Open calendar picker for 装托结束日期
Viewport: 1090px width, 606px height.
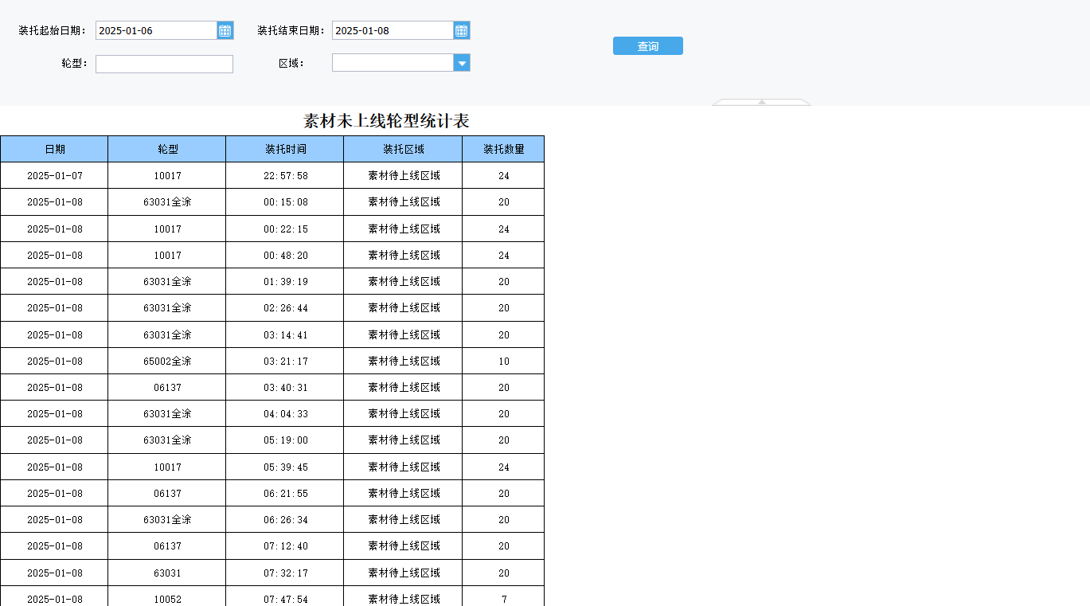click(462, 30)
